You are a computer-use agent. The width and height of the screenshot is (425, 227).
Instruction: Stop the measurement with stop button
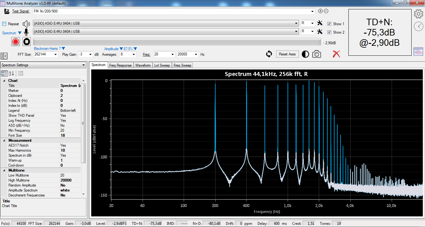[27, 41]
